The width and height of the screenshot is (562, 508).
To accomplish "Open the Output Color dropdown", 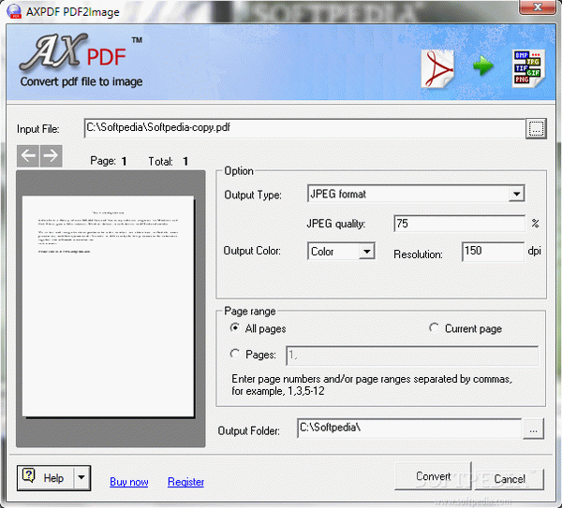I will (366, 252).
